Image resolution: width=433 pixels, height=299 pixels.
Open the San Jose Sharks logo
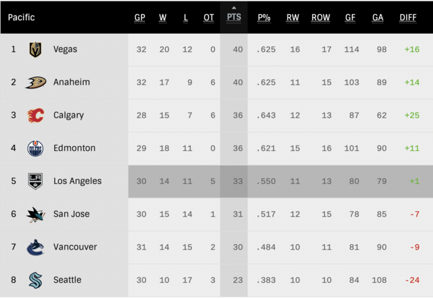tap(35, 214)
